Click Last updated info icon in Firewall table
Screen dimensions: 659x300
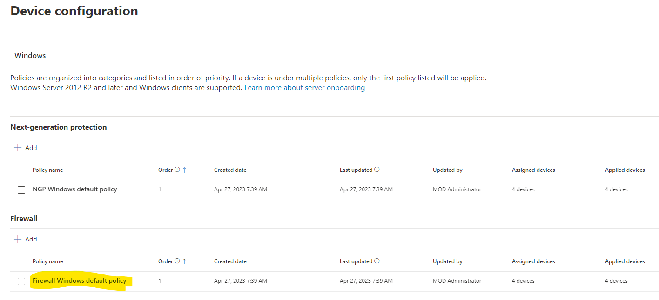tap(377, 261)
